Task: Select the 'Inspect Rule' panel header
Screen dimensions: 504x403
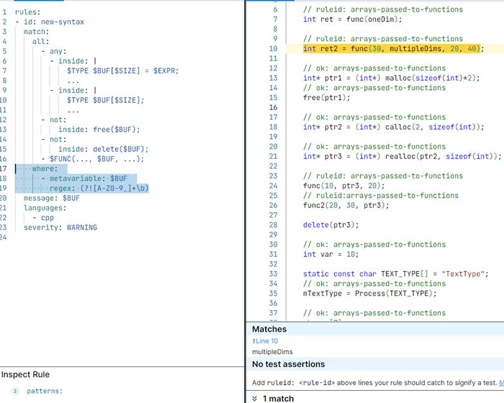Action: (26, 375)
